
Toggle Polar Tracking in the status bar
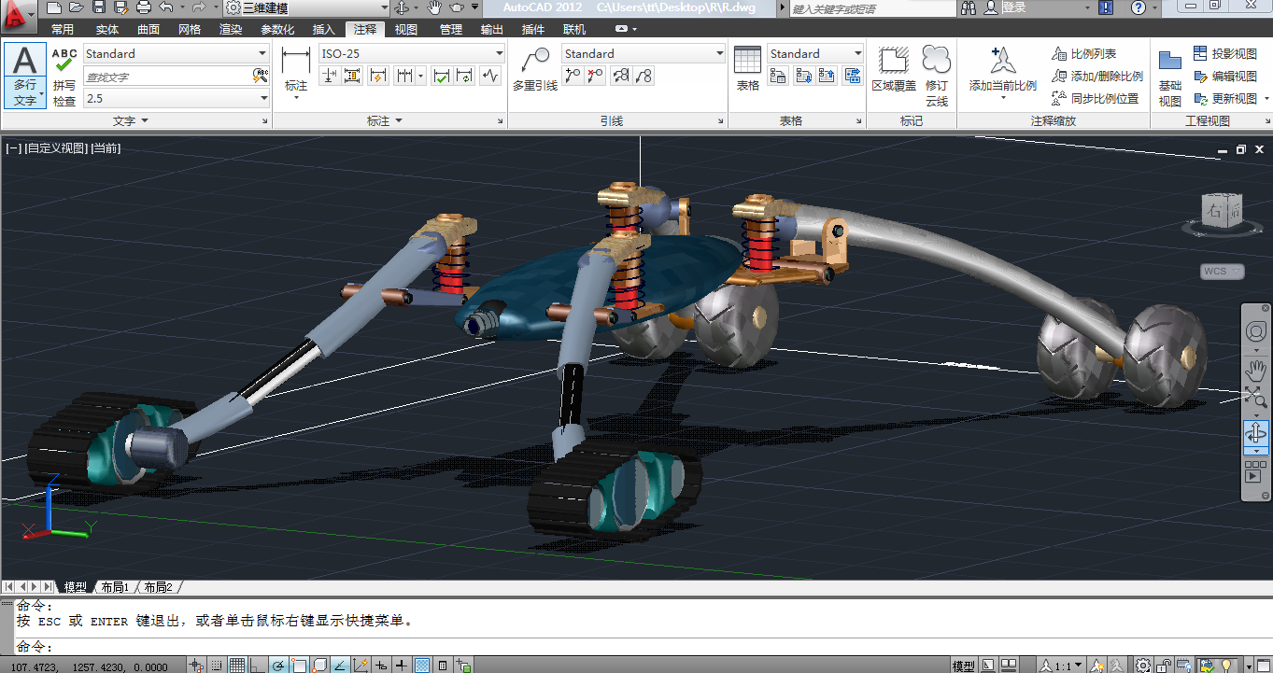coord(278,665)
